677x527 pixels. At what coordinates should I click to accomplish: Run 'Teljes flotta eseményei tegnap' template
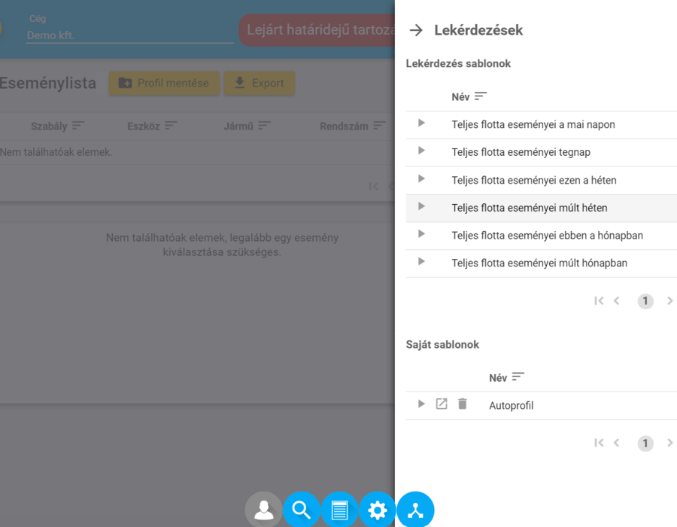pyautogui.click(x=421, y=151)
